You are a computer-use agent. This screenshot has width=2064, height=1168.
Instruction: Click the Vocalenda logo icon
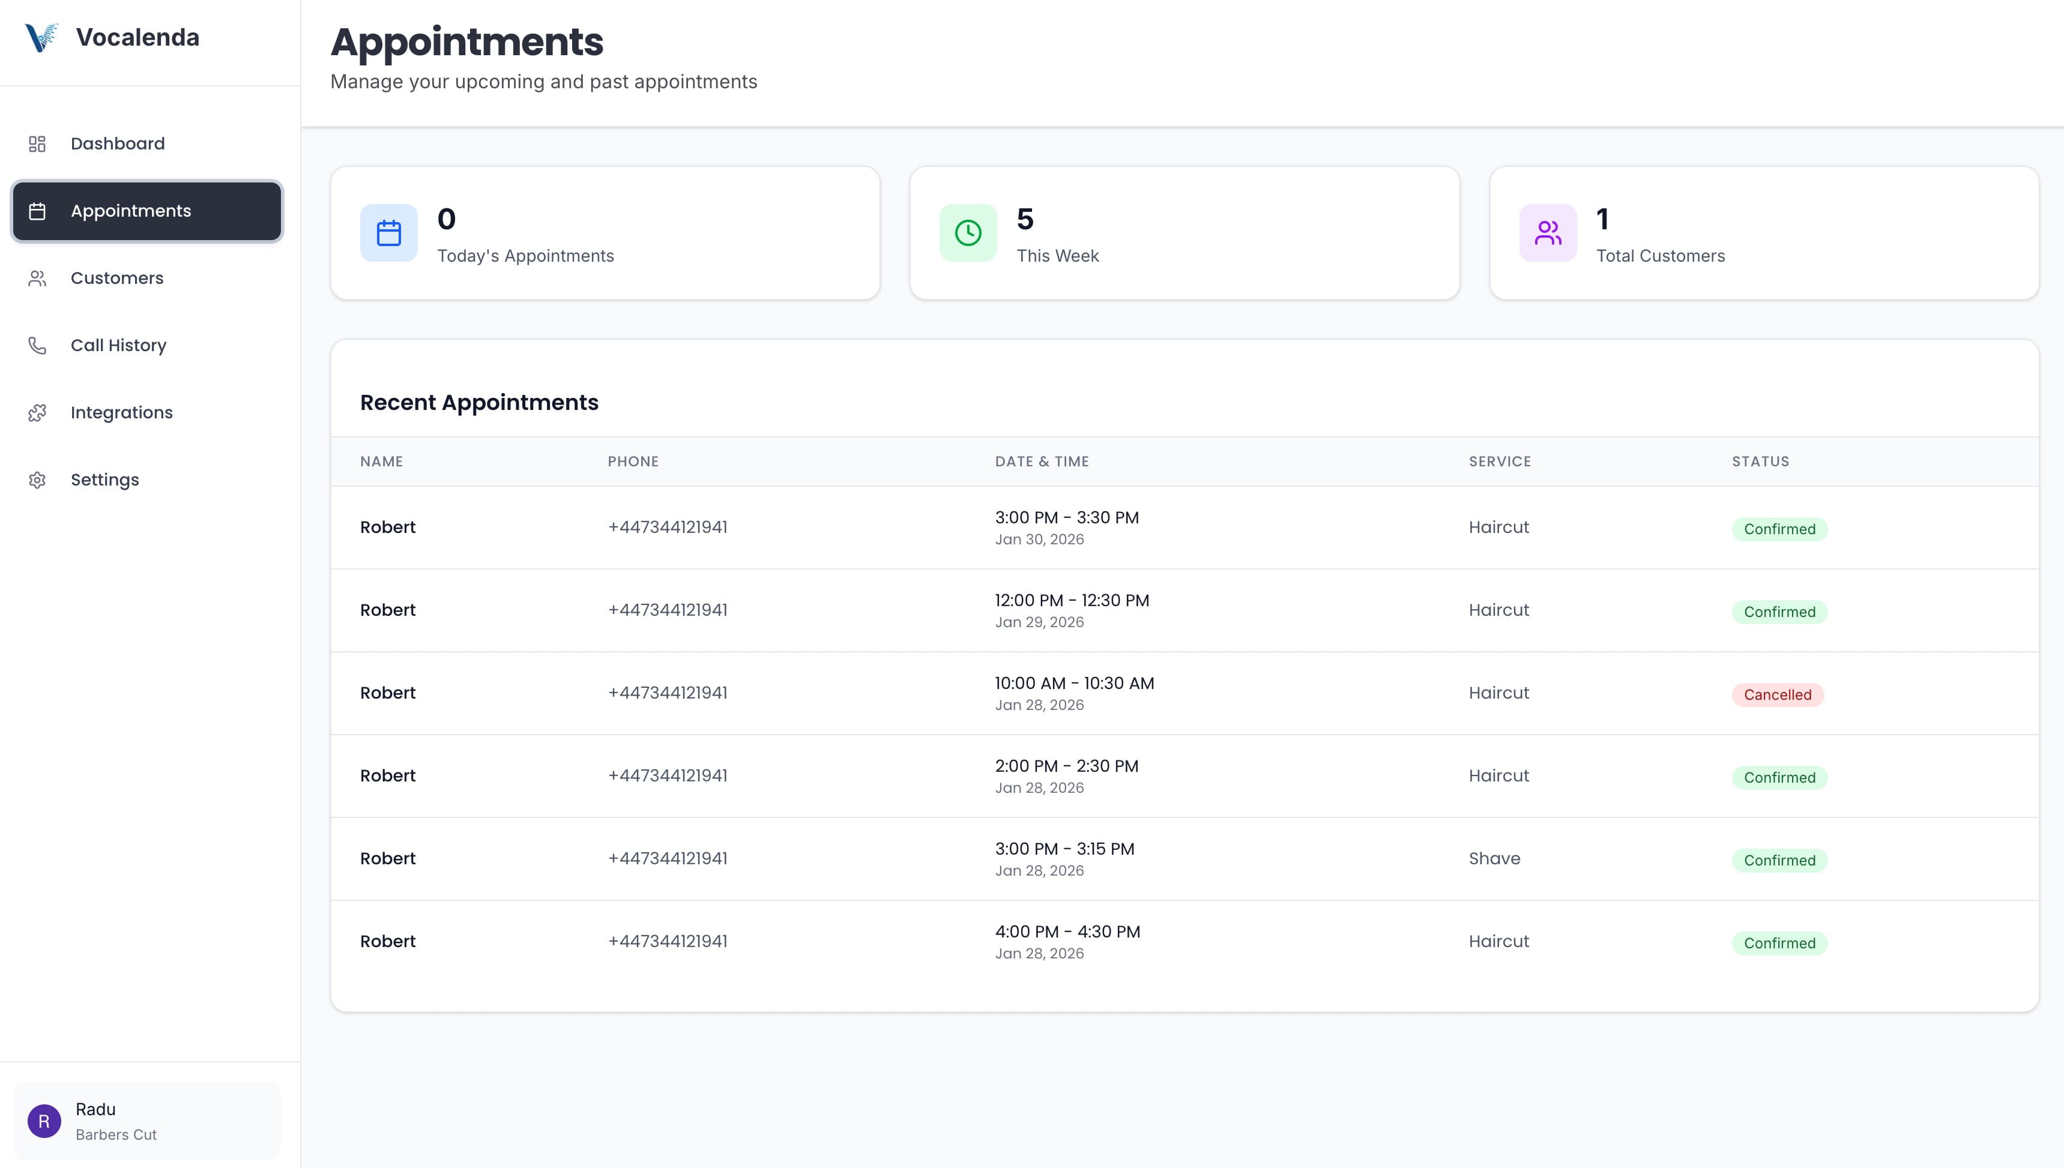click(41, 37)
